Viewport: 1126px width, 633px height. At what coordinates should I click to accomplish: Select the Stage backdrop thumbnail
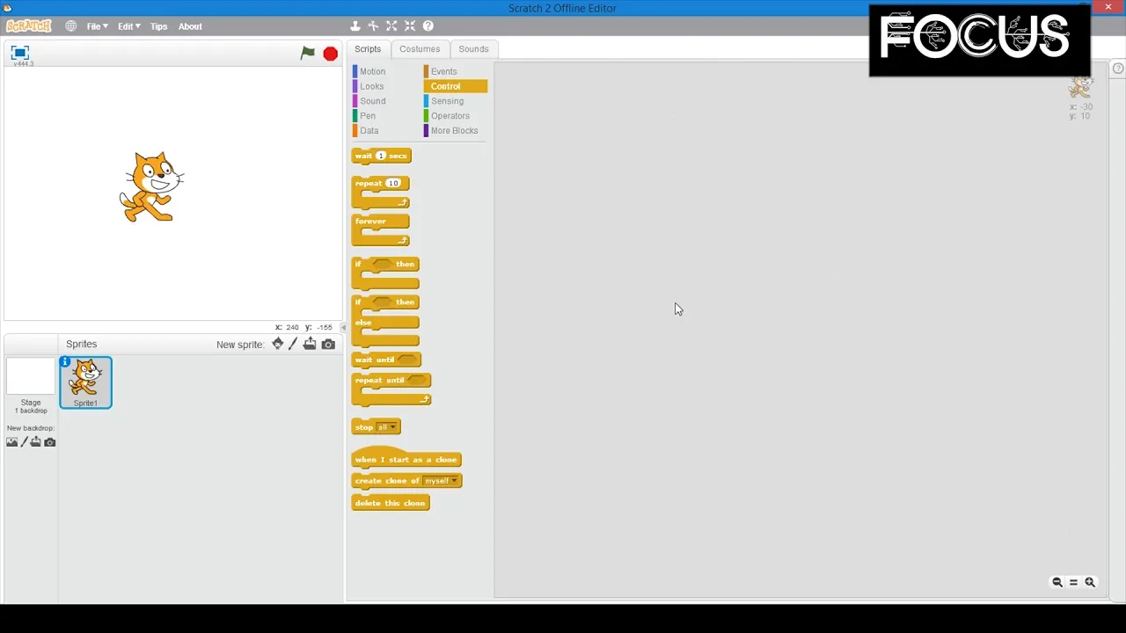[31, 378]
